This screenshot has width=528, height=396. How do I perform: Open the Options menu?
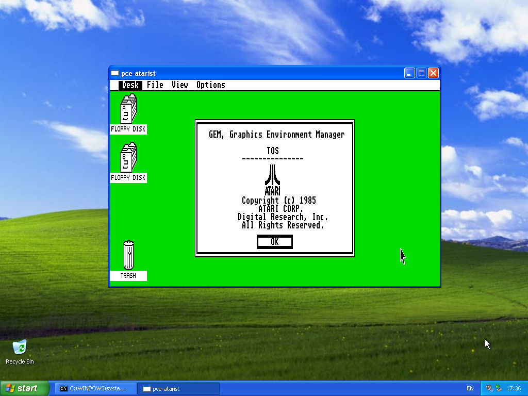211,85
